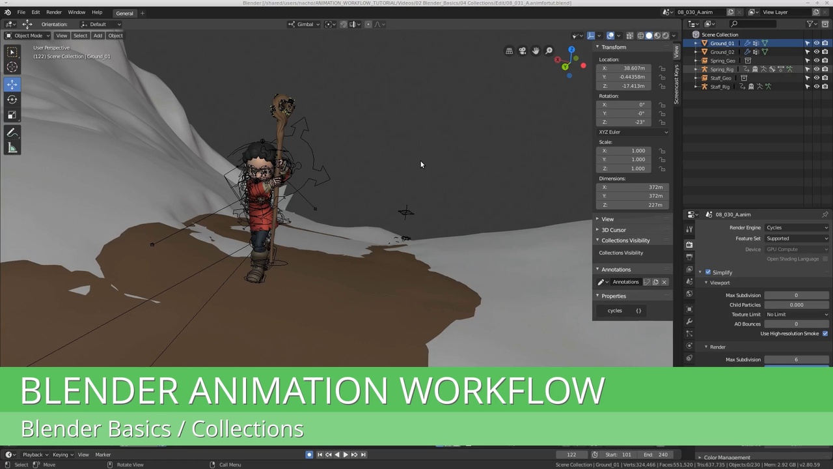Image resolution: width=833 pixels, height=469 pixels.
Task: Toggle camera view icon in viewport
Action: click(522, 51)
